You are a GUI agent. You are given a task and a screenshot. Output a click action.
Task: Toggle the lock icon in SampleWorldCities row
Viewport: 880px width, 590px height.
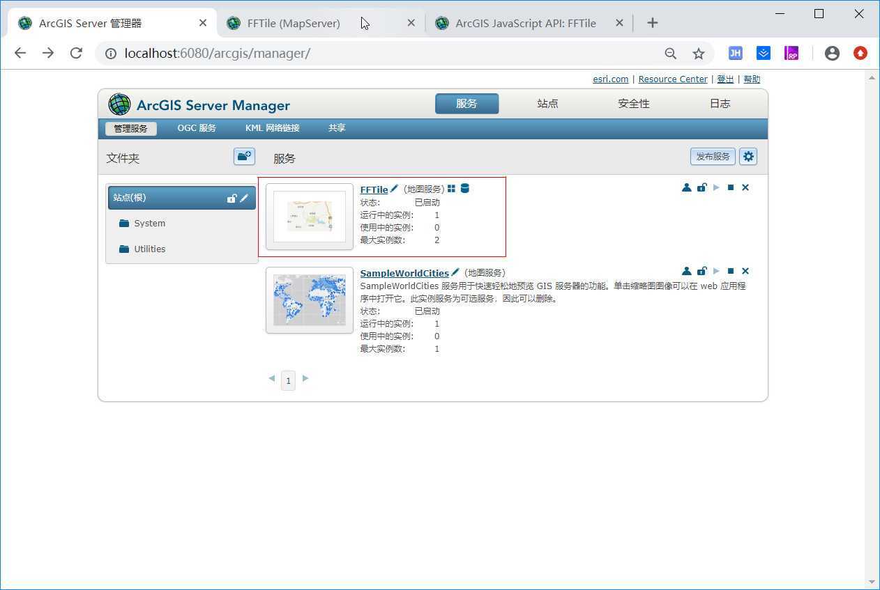click(x=701, y=271)
